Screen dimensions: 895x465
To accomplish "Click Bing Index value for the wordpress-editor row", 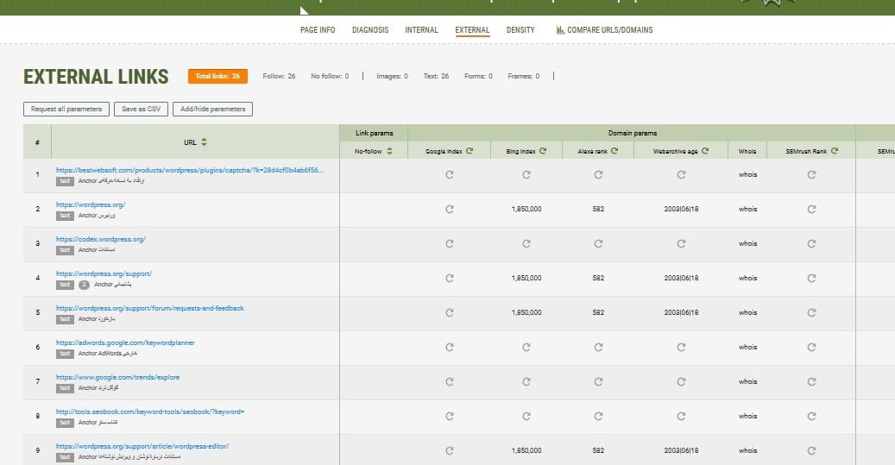I will 526,450.
